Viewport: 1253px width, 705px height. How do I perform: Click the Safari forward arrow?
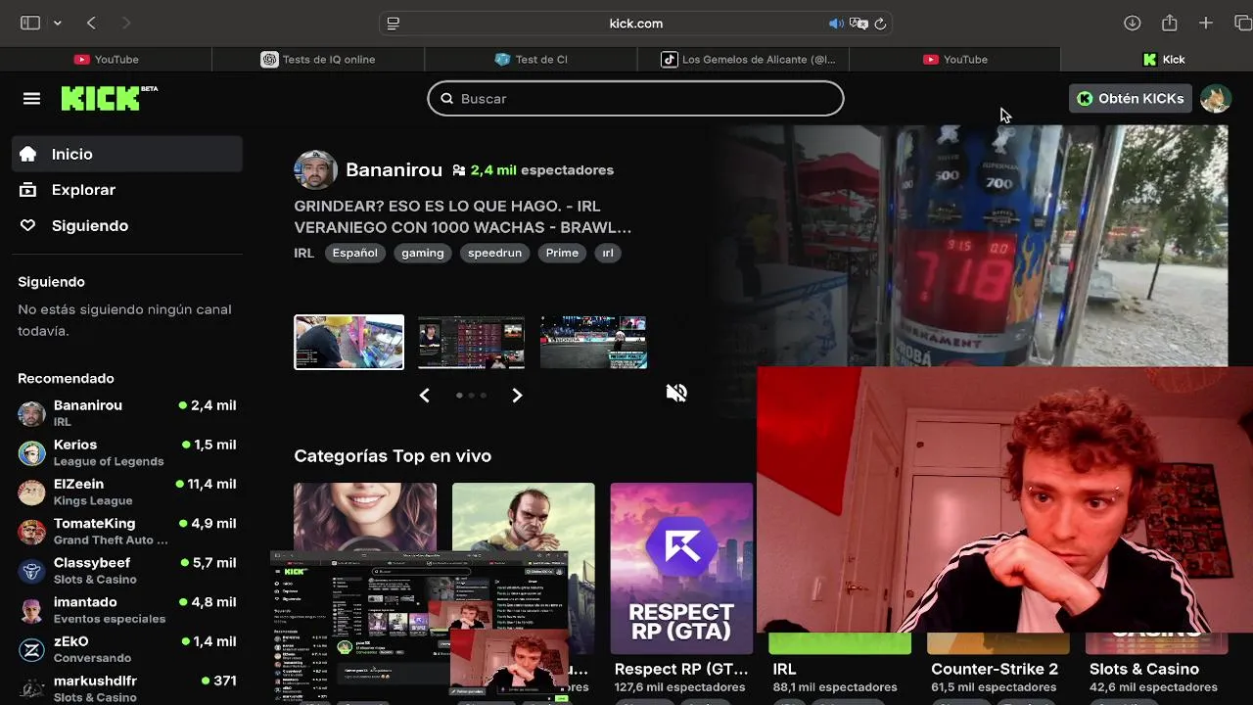[125, 23]
